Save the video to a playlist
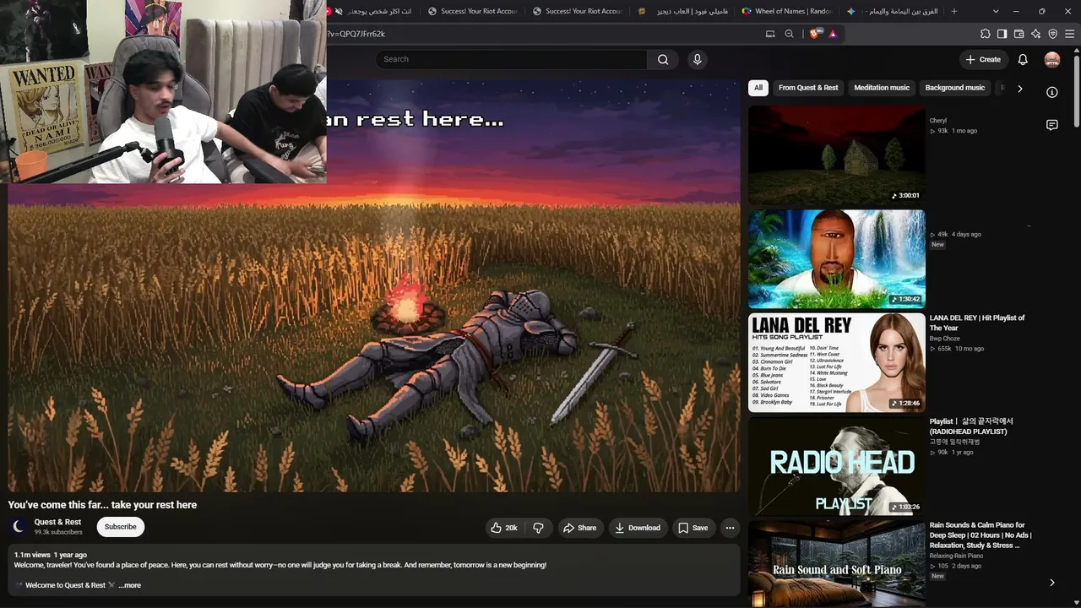 click(x=693, y=528)
